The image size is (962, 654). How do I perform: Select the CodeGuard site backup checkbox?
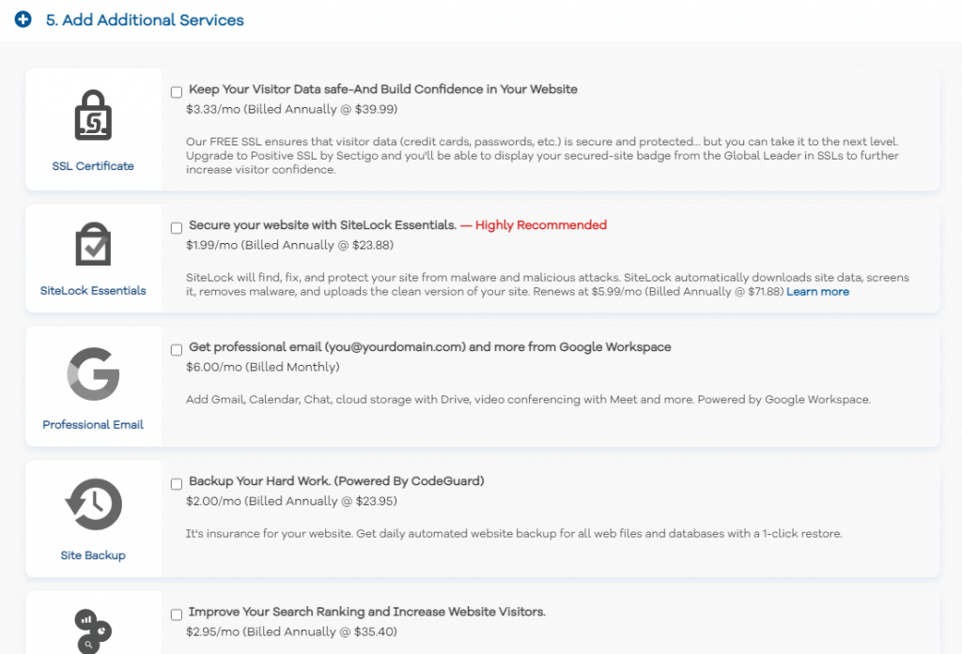coord(177,484)
